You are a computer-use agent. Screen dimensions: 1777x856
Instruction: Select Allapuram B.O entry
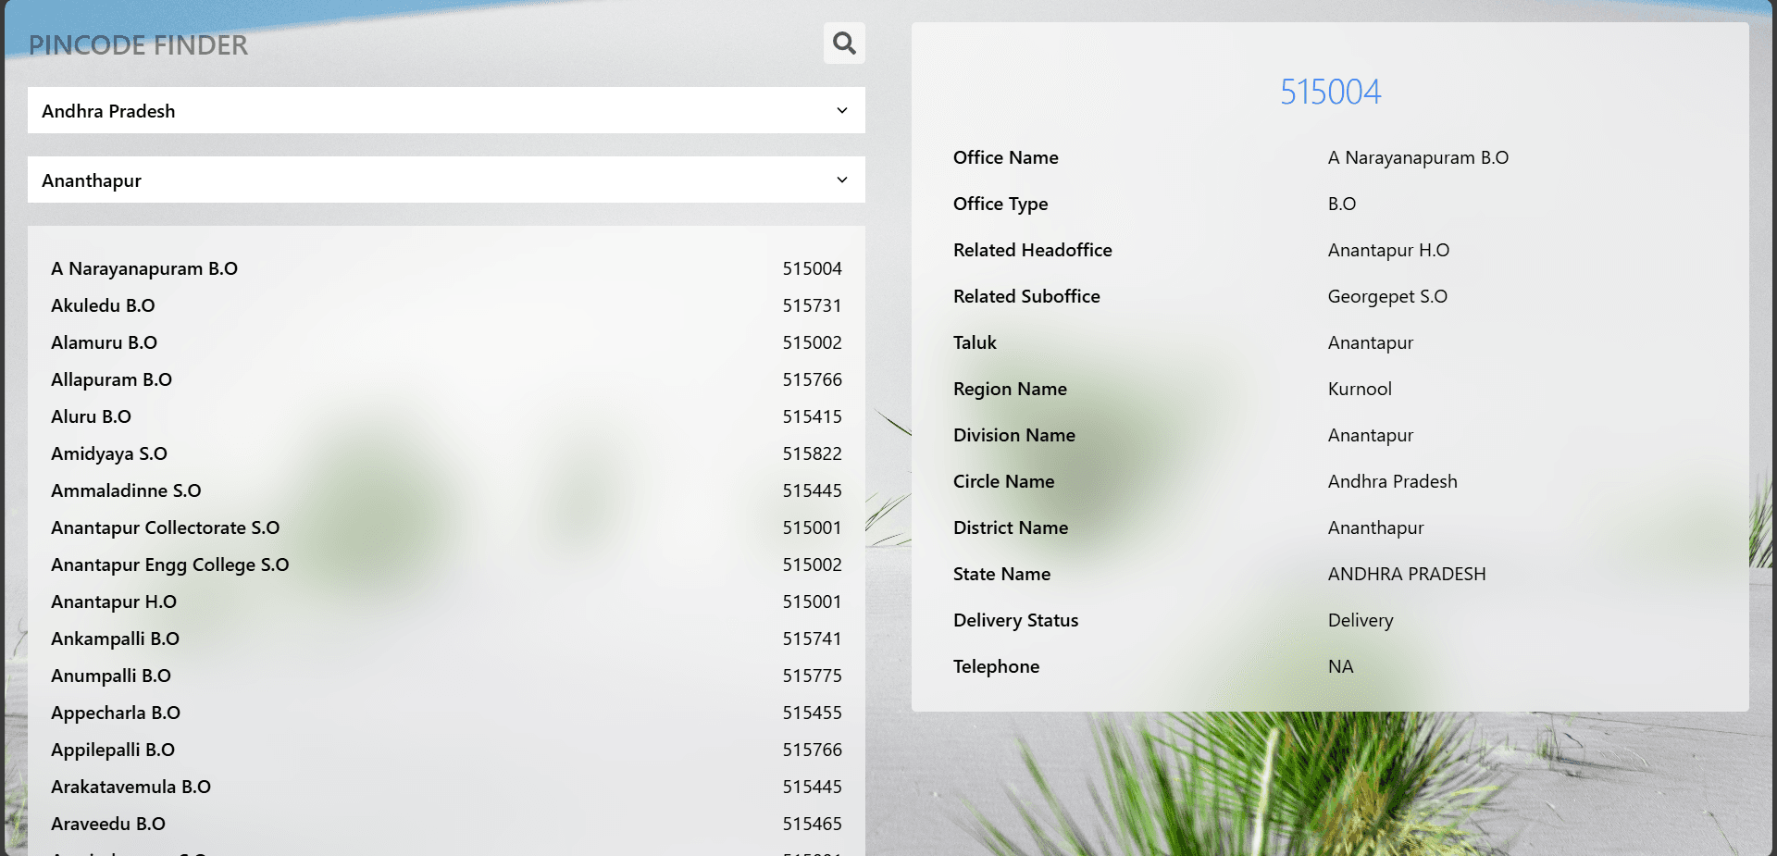coord(446,379)
